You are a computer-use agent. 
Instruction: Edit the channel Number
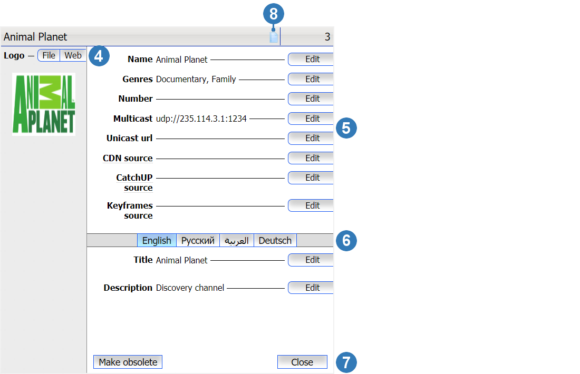tap(311, 99)
